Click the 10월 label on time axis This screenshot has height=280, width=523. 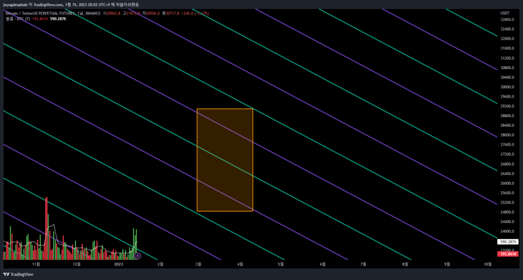pos(488,264)
